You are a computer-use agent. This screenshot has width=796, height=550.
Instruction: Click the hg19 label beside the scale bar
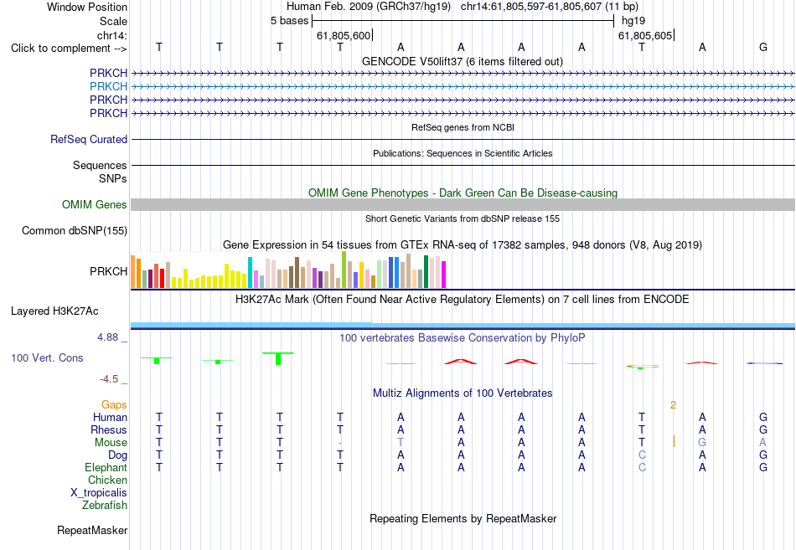coord(633,21)
